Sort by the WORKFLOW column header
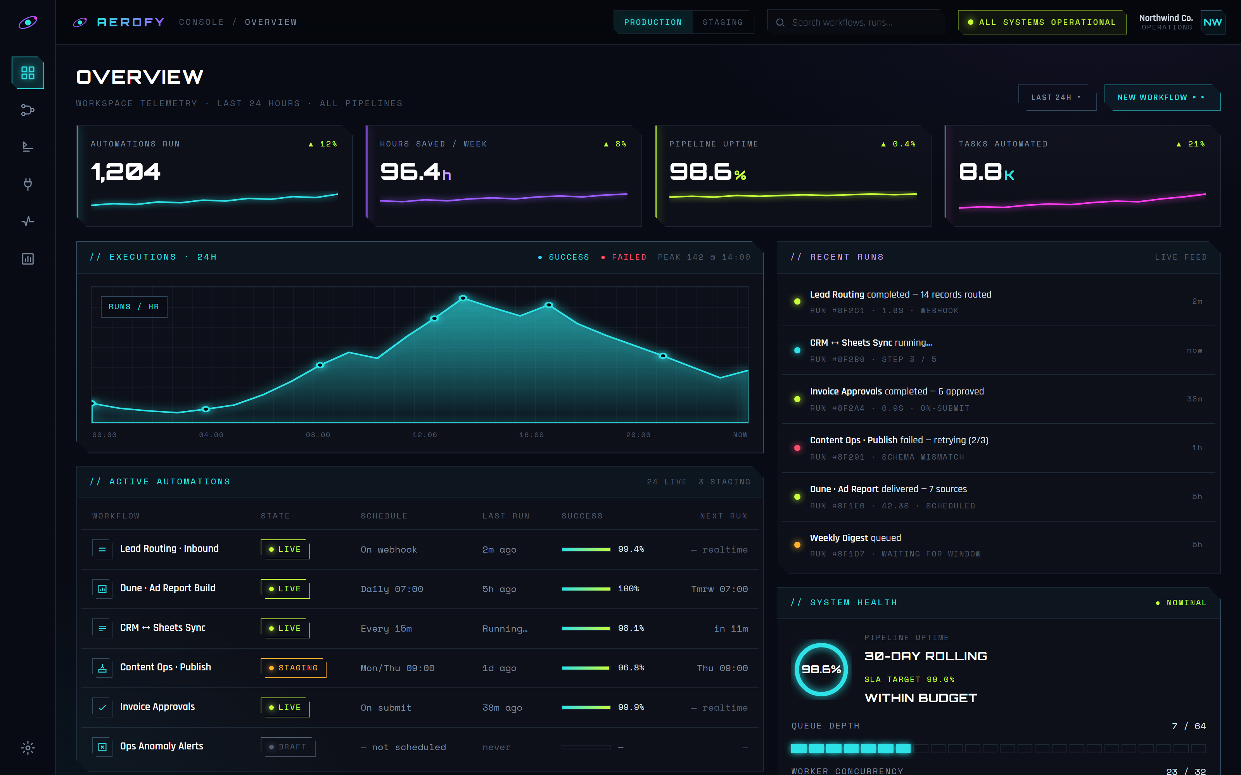Viewport: 1241px width, 775px height. tap(116, 516)
